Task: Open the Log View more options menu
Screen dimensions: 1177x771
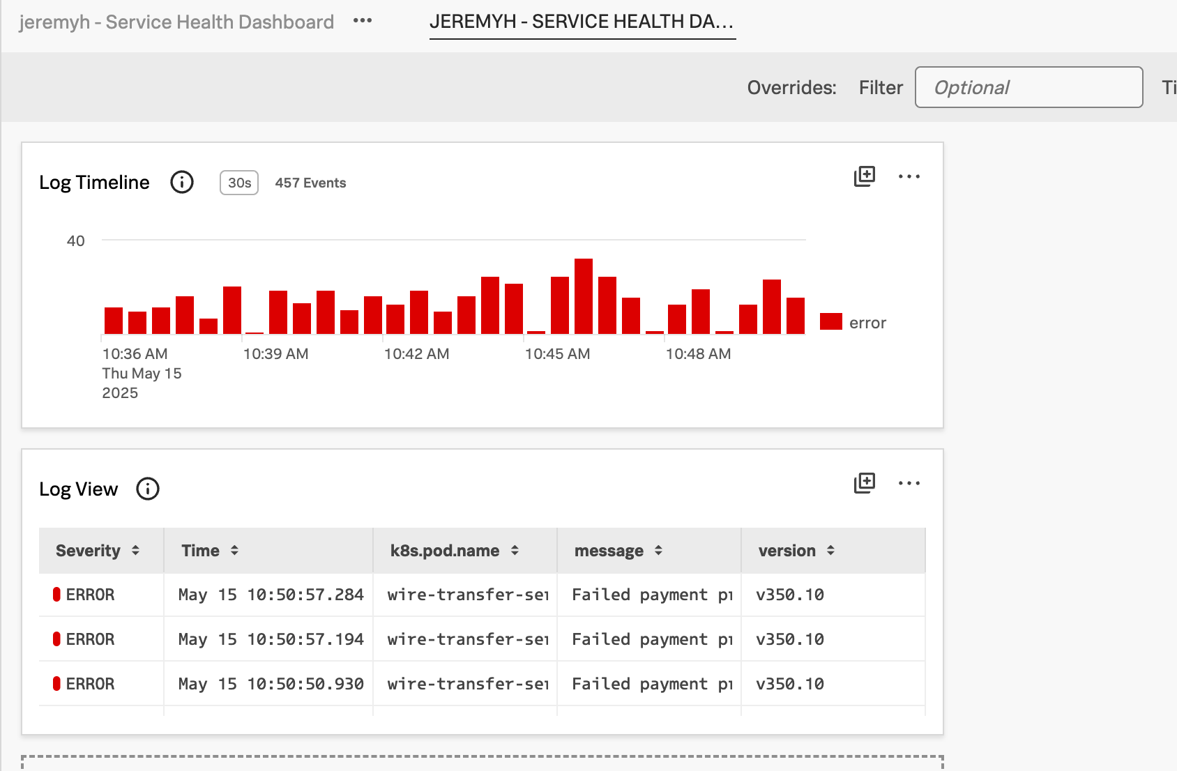Action: coord(909,483)
